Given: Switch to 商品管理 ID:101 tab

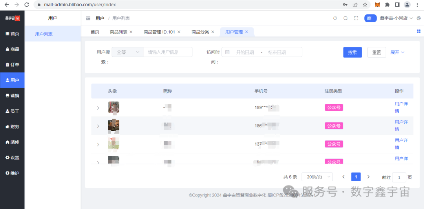Looking at the screenshot, I should (159, 32).
